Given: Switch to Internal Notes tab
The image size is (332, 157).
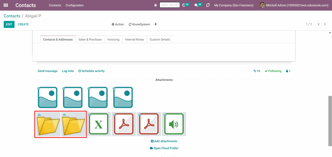Looking at the screenshot, I should point(134,40).
